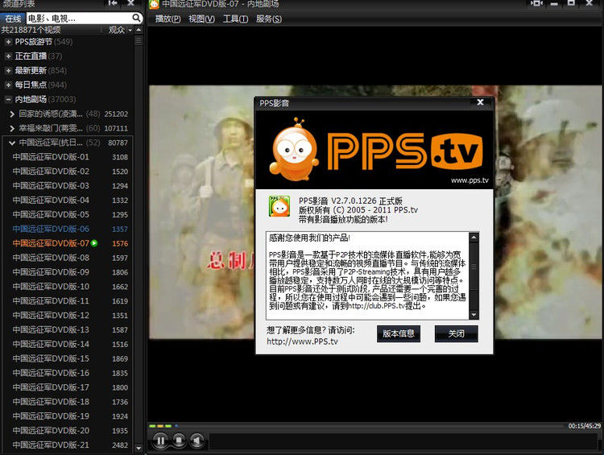Expand the 最新更新 category
Viewport: 604px width, 455px height.
[8, 71]
